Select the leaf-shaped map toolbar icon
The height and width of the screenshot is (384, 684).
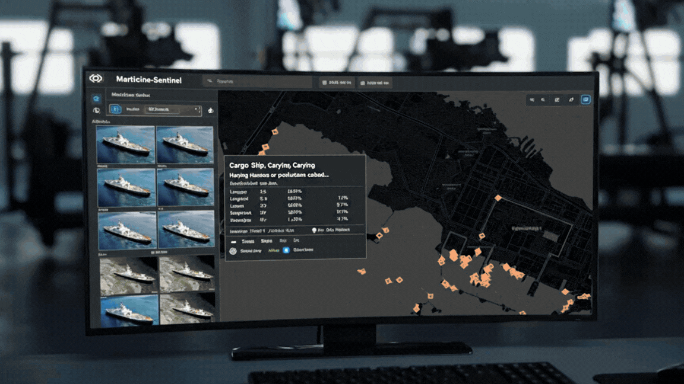point(571,100)
